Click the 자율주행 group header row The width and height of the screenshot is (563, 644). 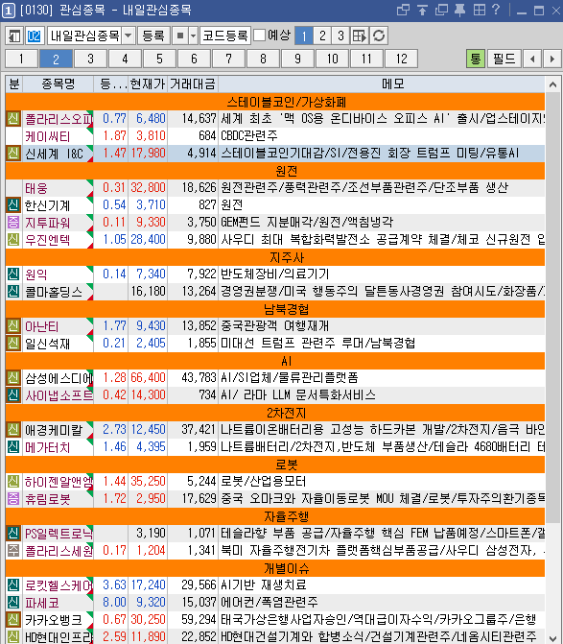275,515
